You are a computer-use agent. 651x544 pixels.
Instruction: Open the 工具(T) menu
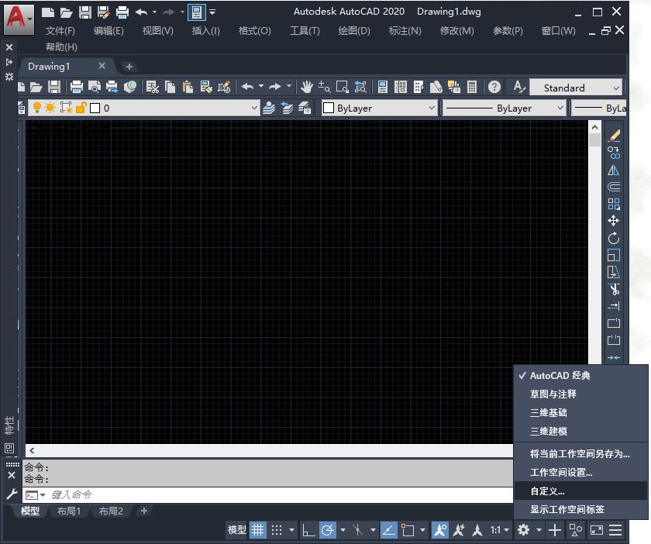(302, 31)
